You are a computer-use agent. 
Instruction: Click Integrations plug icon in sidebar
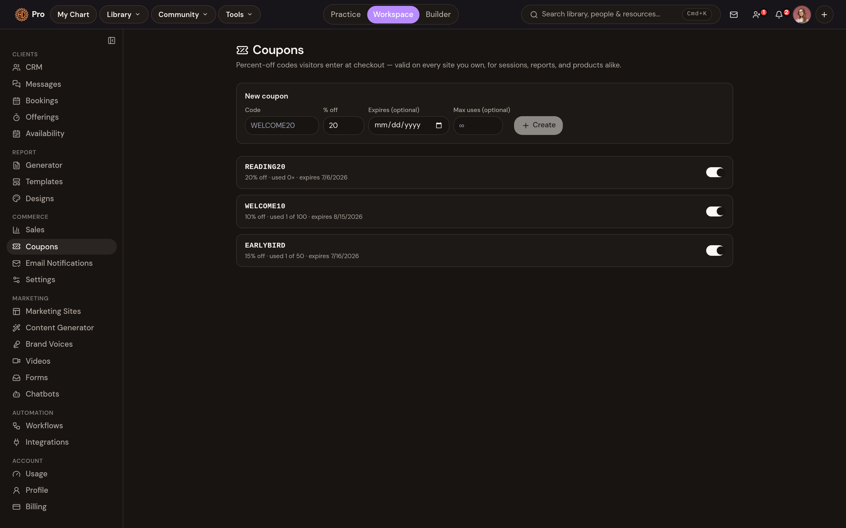(x=16, y=442)
